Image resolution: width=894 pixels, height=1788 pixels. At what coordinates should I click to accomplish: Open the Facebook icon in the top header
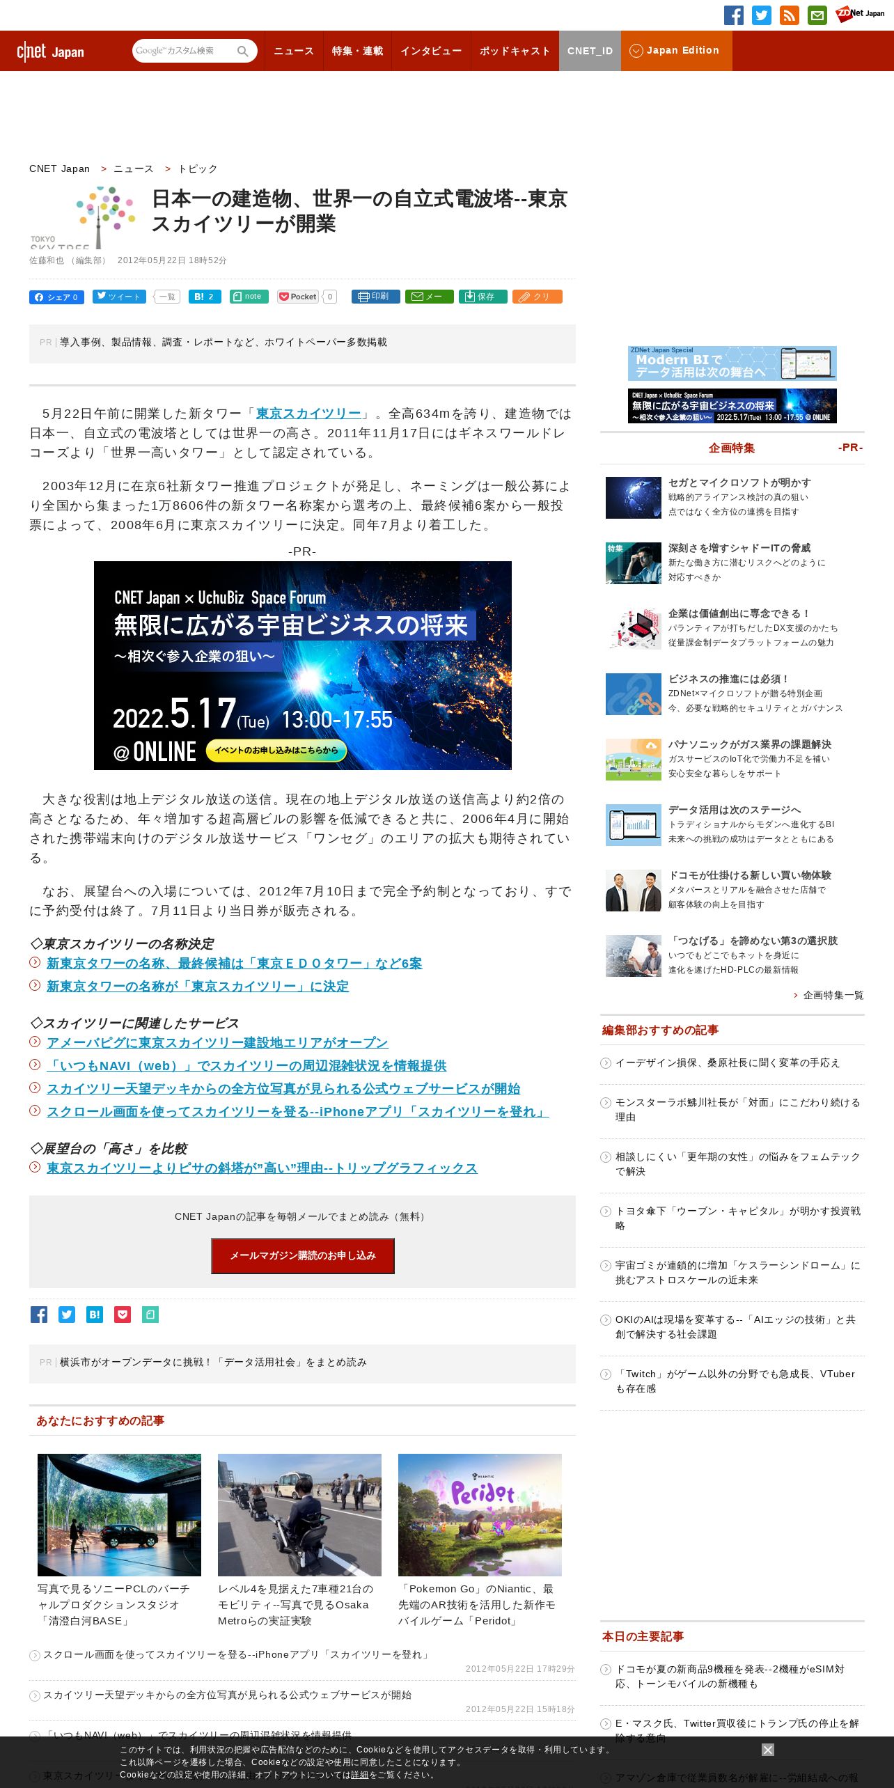point(733,15)
